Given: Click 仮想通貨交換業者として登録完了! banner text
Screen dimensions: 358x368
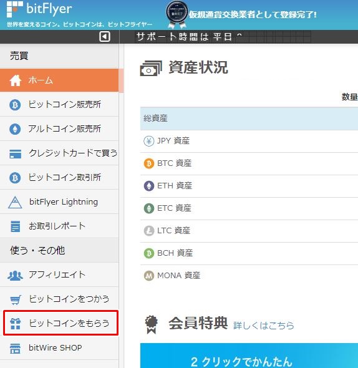Looking at the screenshot, I should (x=253, y=15).
